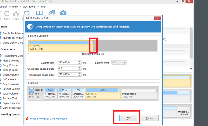Click the blue help question-mark icon

(63, 13)
